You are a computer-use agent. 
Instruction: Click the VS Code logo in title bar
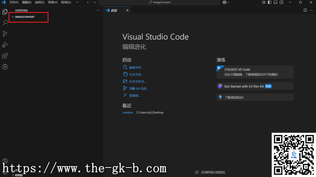3,2
